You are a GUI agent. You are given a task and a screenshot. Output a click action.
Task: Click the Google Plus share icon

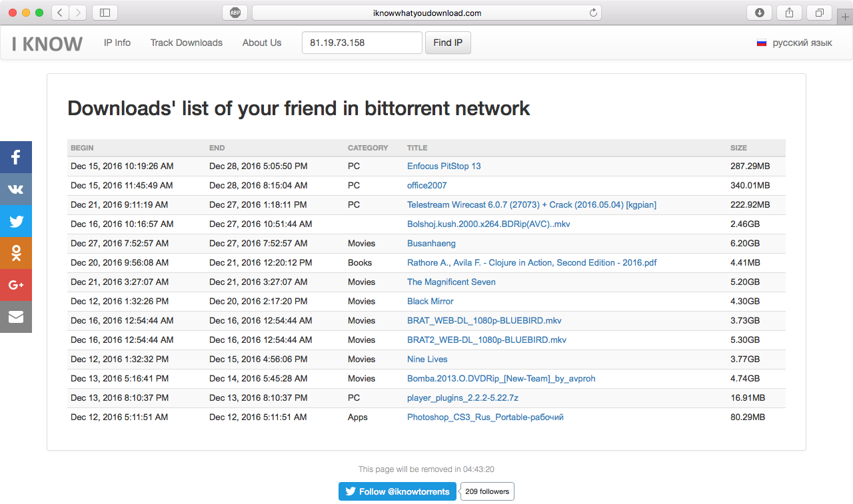tap(16, 285)
